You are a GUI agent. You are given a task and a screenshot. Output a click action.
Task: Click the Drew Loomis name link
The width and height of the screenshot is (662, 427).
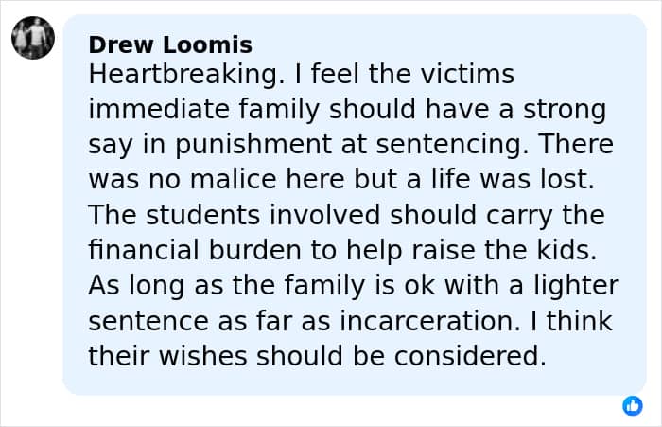pos(169,44)
